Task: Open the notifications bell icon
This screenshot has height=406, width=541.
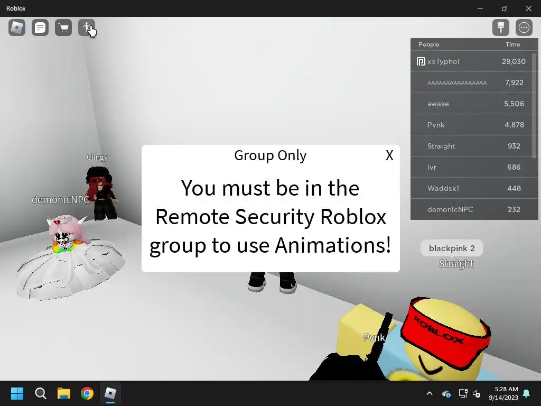Action: pyautogui.click(x=527, y=393)
